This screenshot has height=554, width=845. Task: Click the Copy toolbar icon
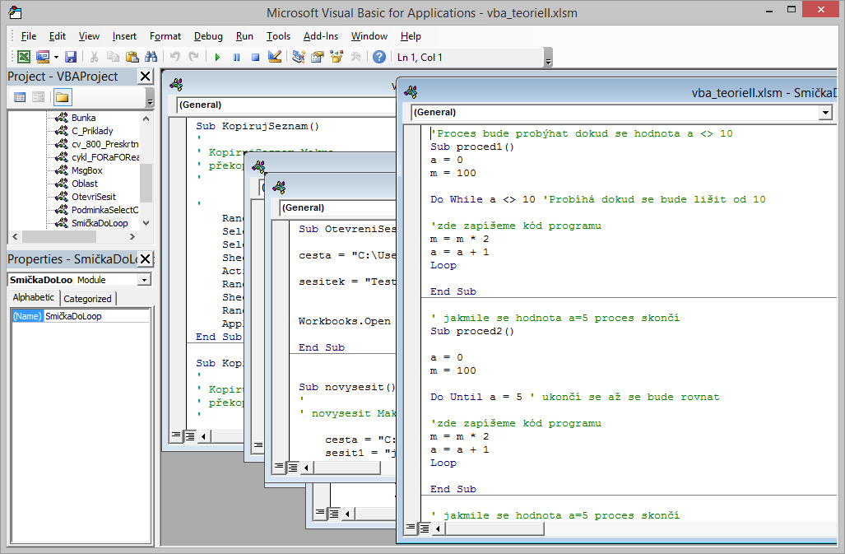click(113, 57)
